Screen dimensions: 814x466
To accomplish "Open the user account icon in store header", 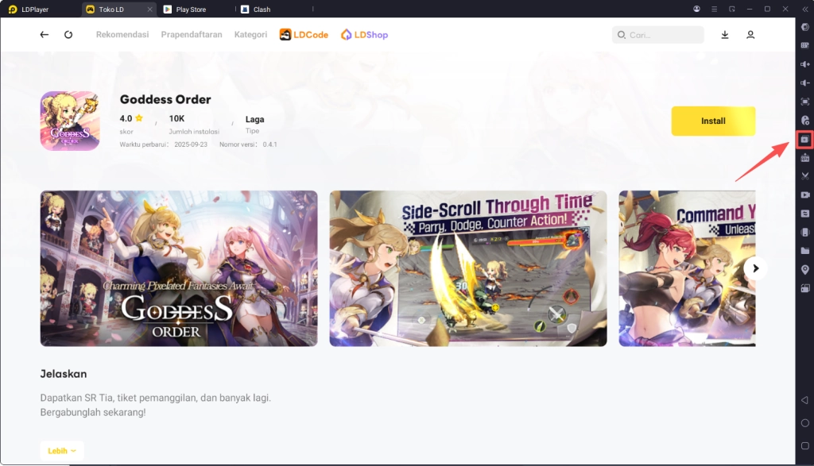I will click(x=750, y=35).
